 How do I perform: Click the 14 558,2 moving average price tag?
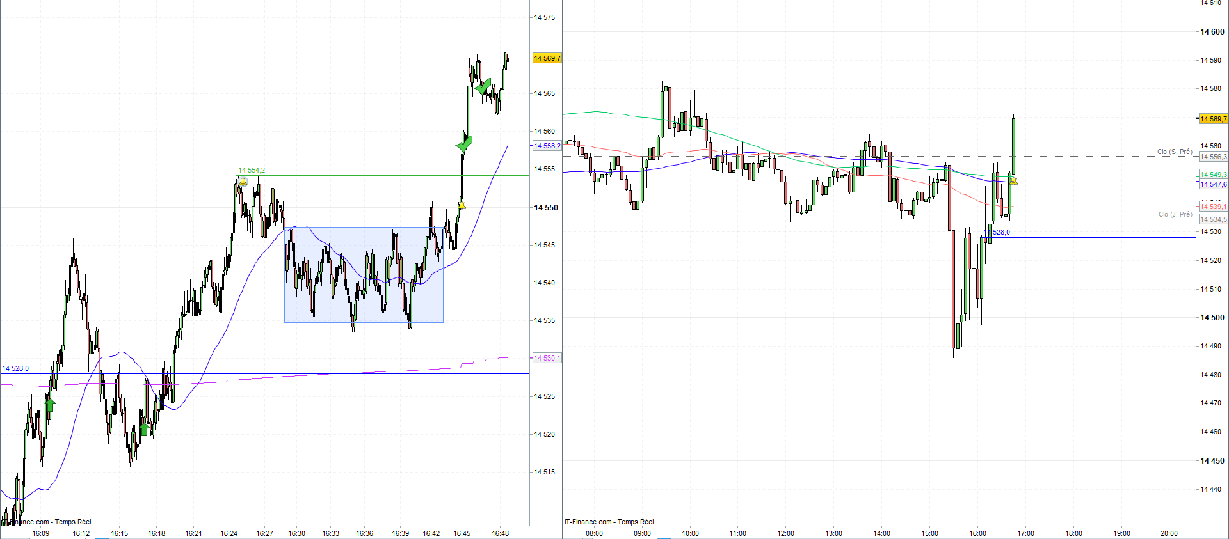pos(547,146)
